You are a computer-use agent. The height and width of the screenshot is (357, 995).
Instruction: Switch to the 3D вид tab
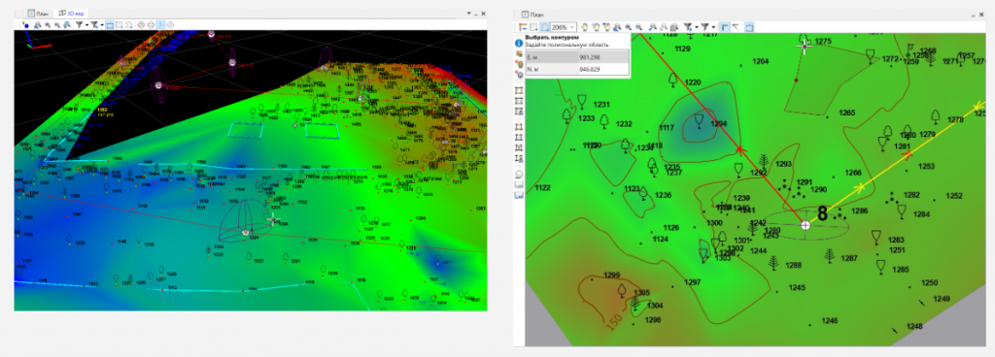(72, 14)
